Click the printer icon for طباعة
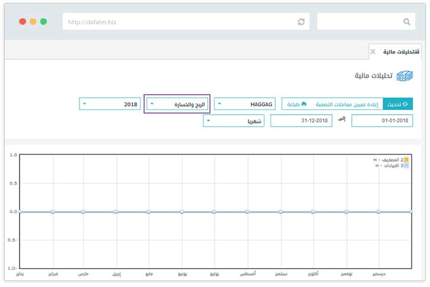 [x=304, y=104]
